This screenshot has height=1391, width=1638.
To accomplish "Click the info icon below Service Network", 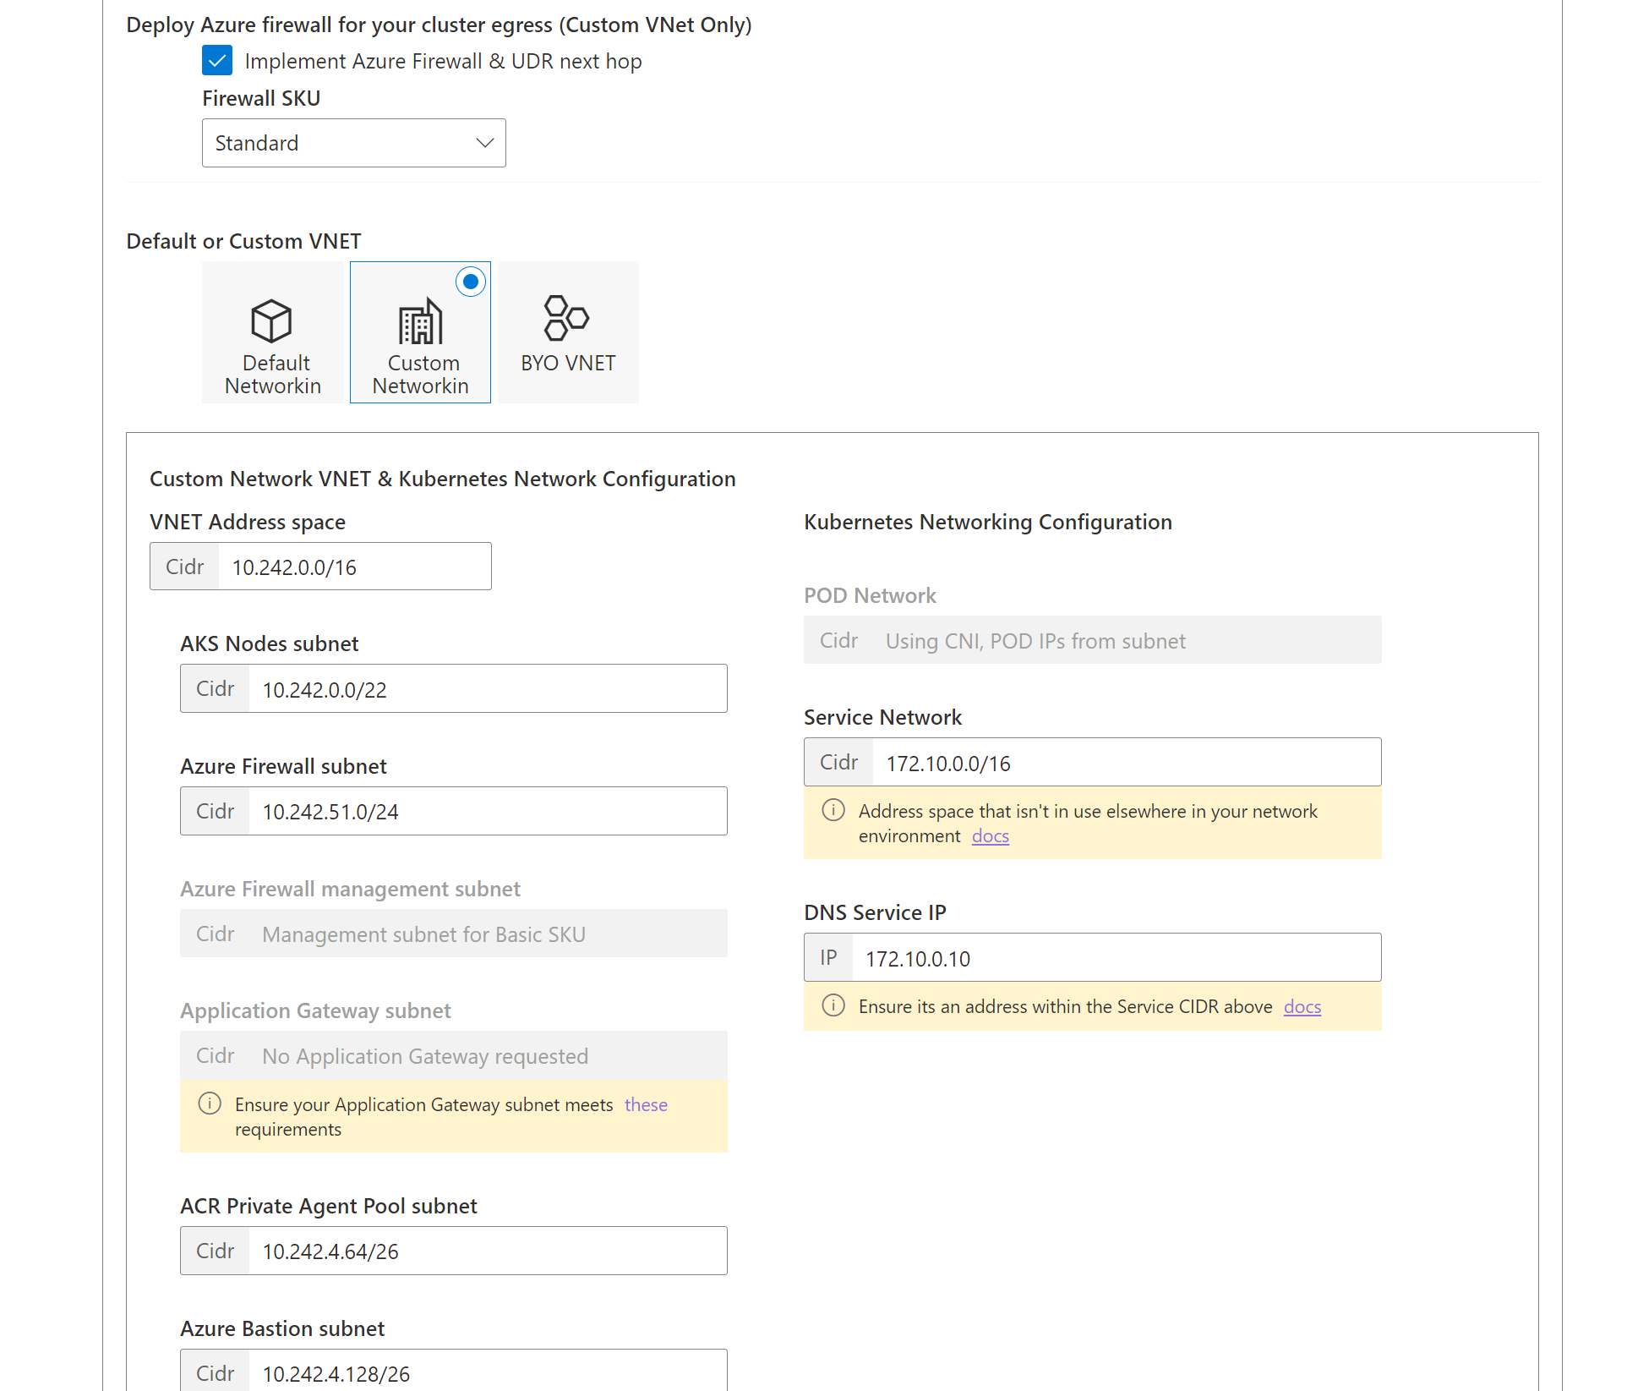I will [833, 810].
